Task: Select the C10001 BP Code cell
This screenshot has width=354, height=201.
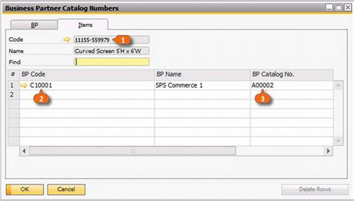Action: [x=87, y=85]
